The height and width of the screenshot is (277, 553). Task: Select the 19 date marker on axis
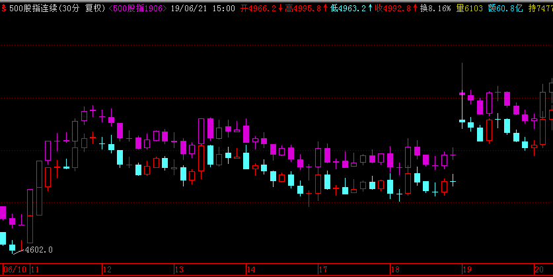467,270
